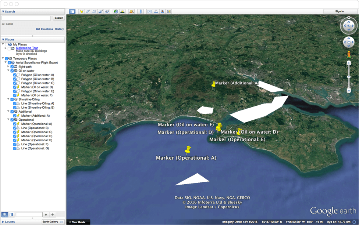This screenshot has height=225, width=359.
Task: Uncheck Polygon (Oil on water: C)
Action: pos(15,83)
